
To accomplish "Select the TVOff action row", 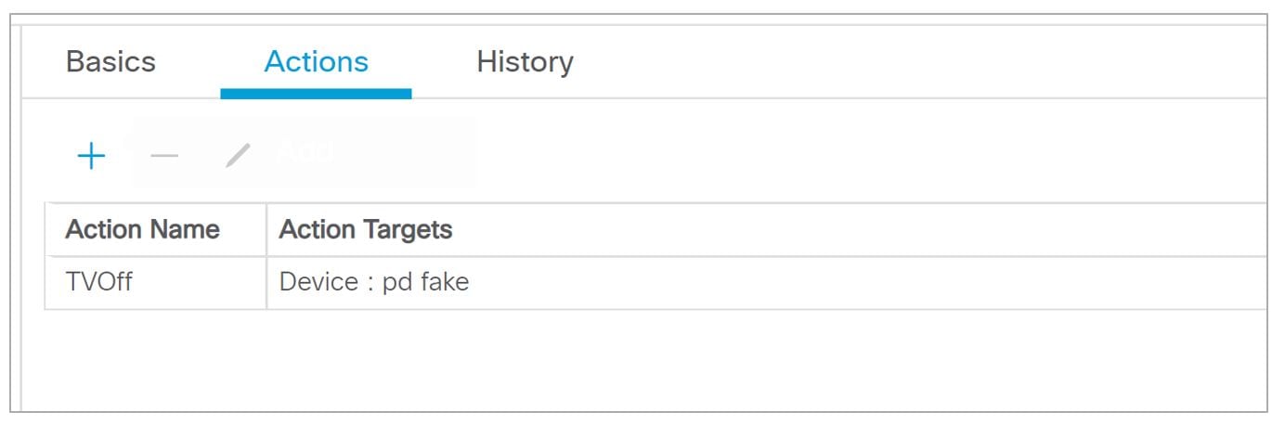I will pos(655,282).
